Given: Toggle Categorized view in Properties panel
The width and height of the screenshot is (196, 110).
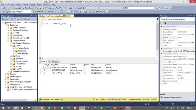Looking at the screenshot, I should click(161, 23).
